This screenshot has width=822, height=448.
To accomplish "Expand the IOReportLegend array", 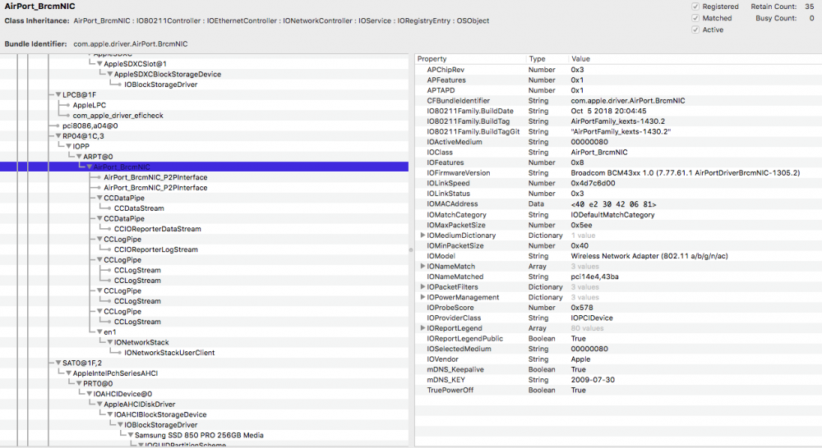I will [x=423, y=328].
